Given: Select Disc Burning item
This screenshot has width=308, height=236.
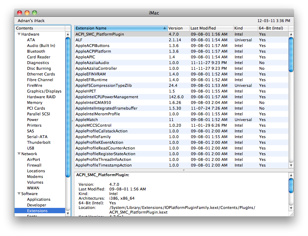Looking at the screenshot, I should pos(39,68).
